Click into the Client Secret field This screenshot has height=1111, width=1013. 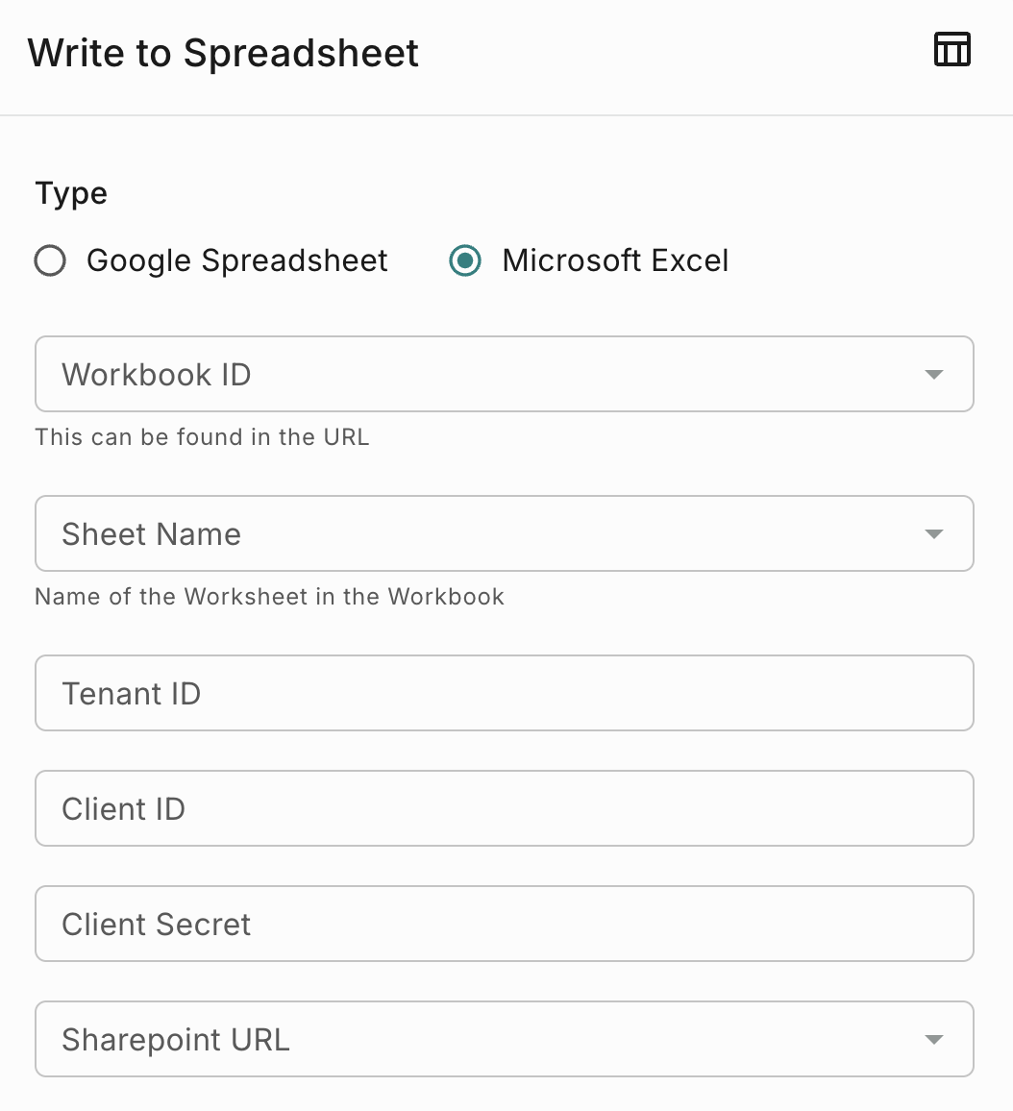point(505,924)
